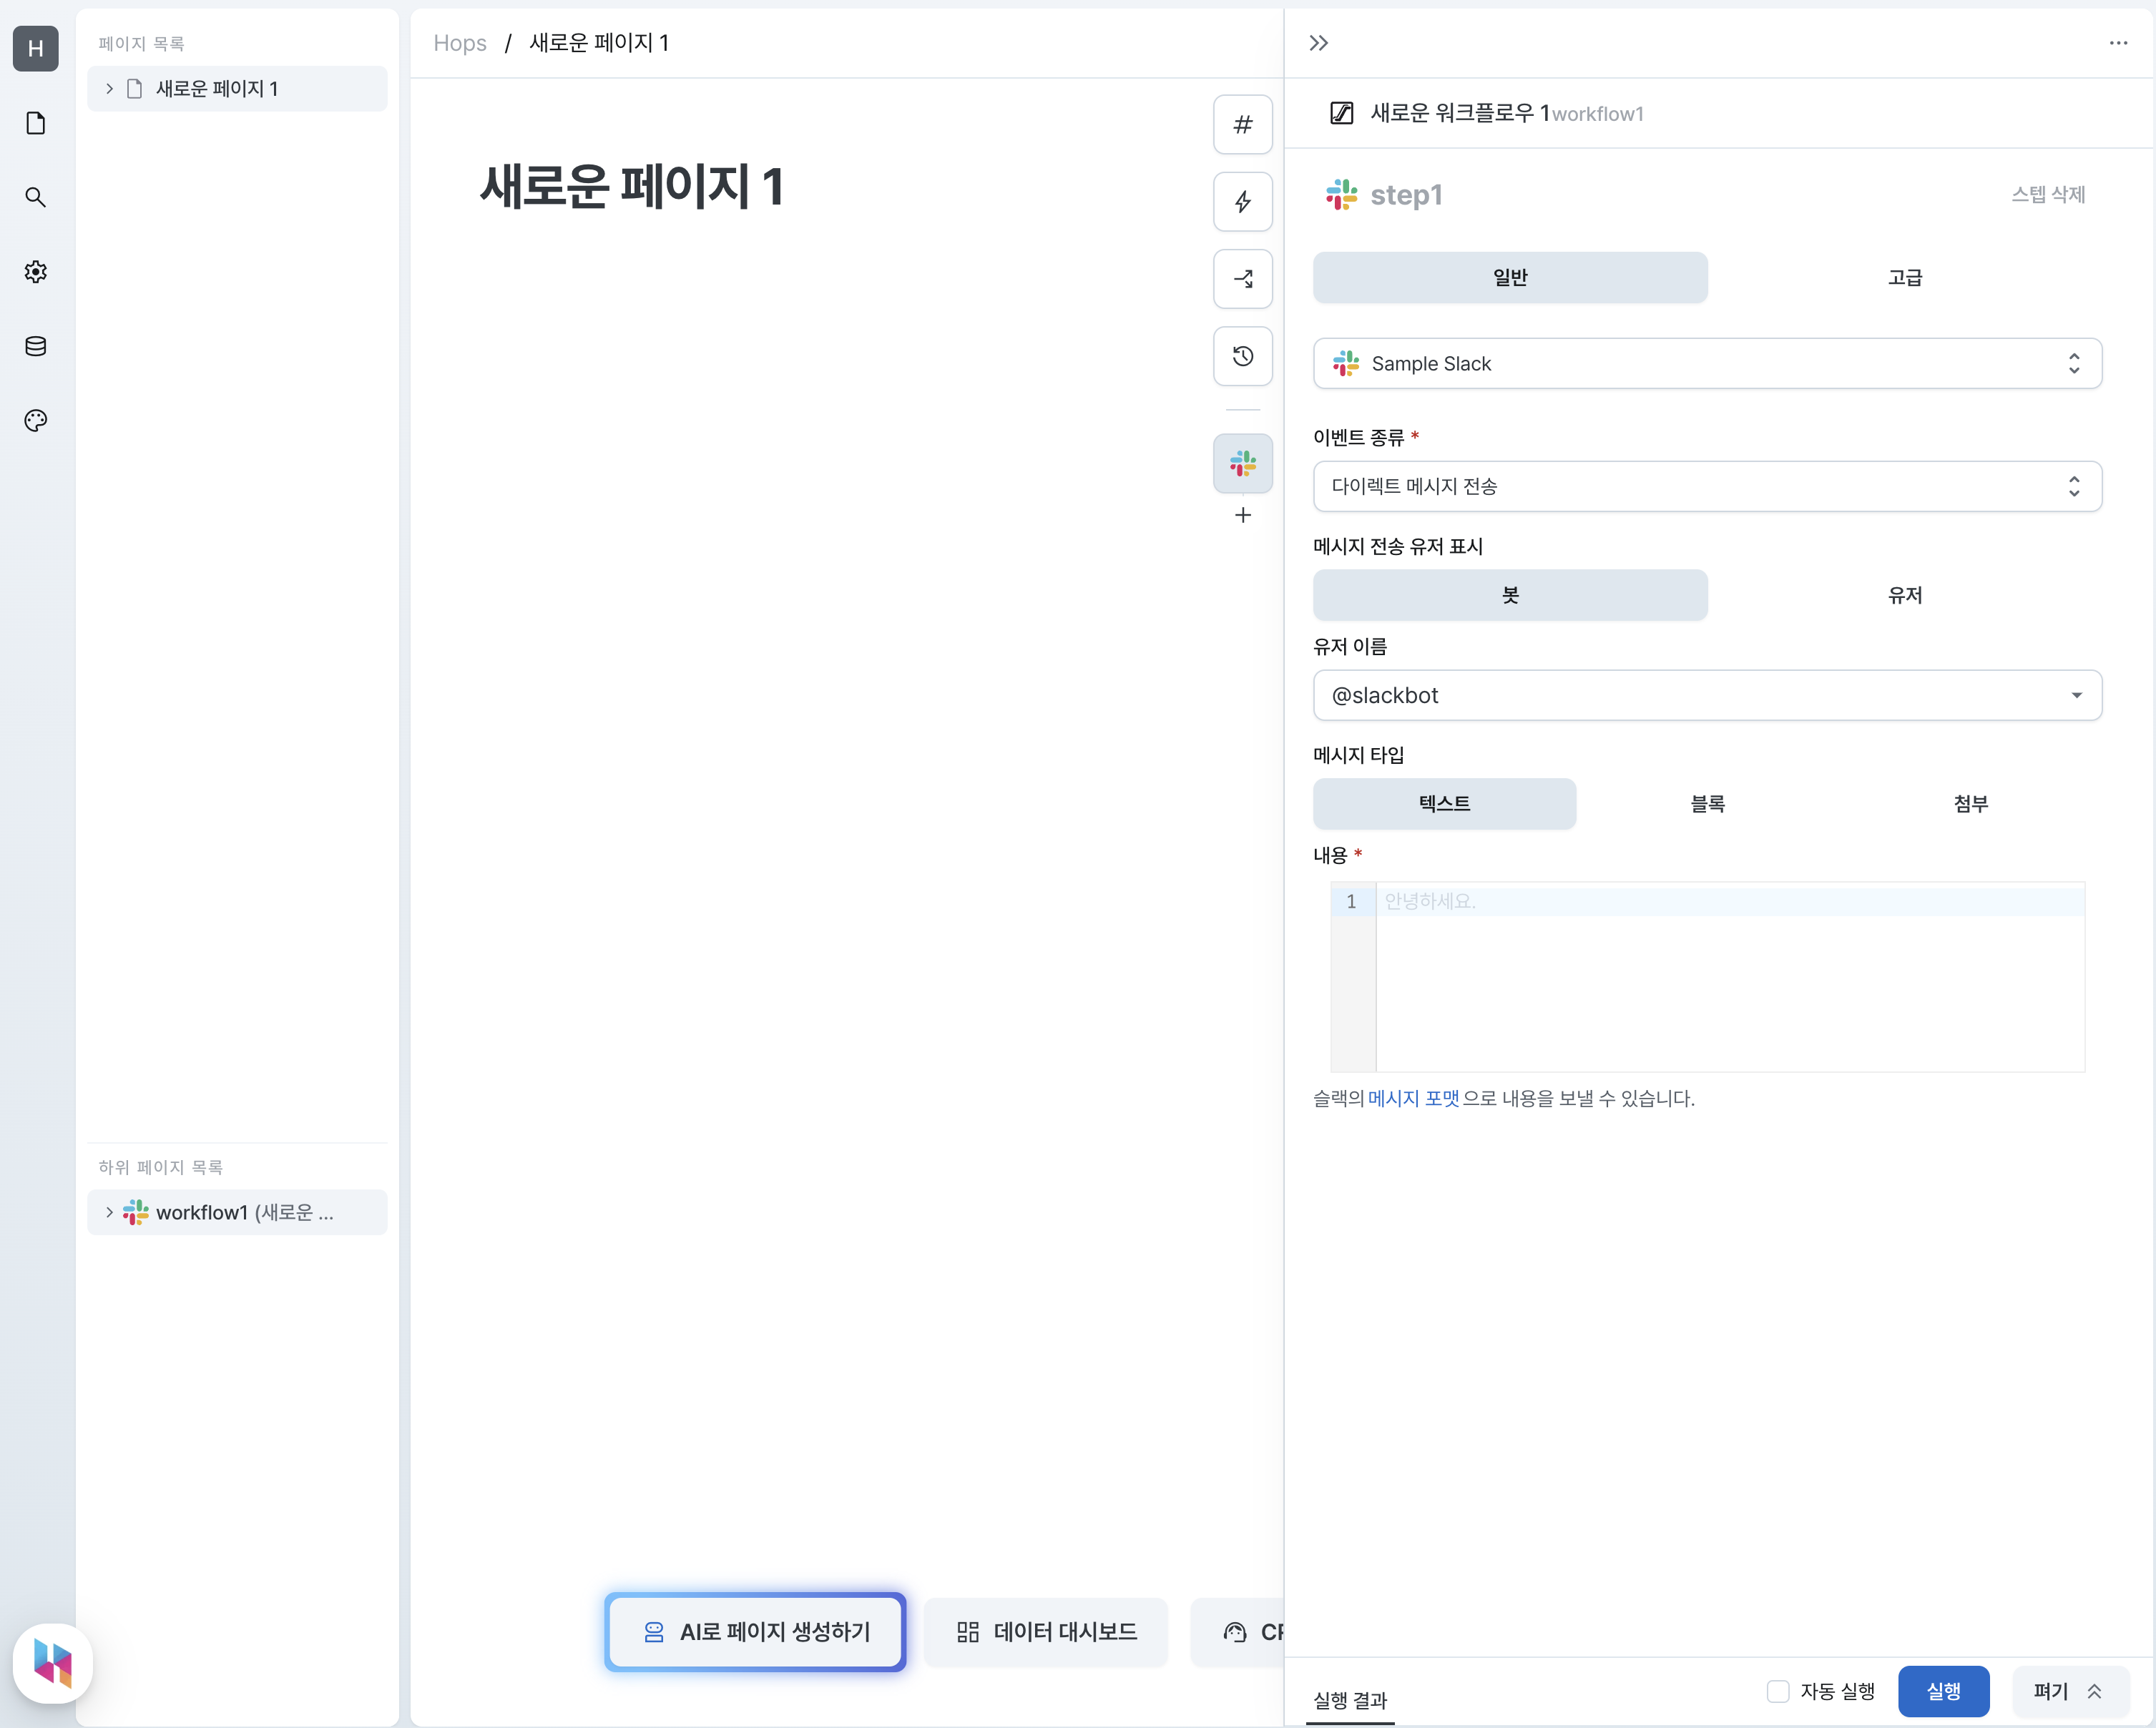Click the Slack logo next to step1
Image resolution: width=2156 pixels, height=1728 pixels.
[x=1342, y=195]
